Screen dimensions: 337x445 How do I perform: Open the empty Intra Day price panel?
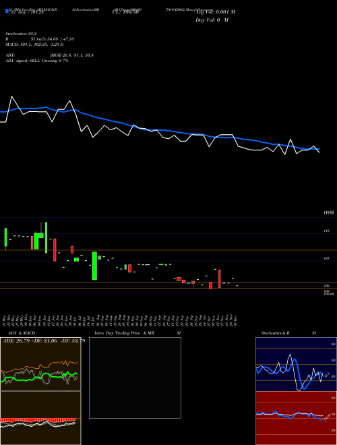pyautogui.click(x=135, y=378)
